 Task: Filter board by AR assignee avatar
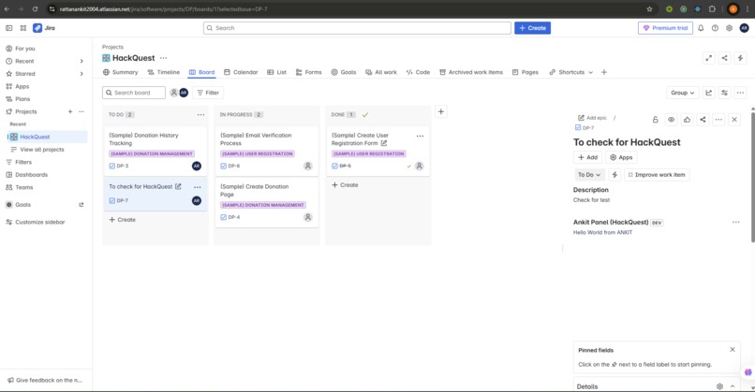(184, 93)
